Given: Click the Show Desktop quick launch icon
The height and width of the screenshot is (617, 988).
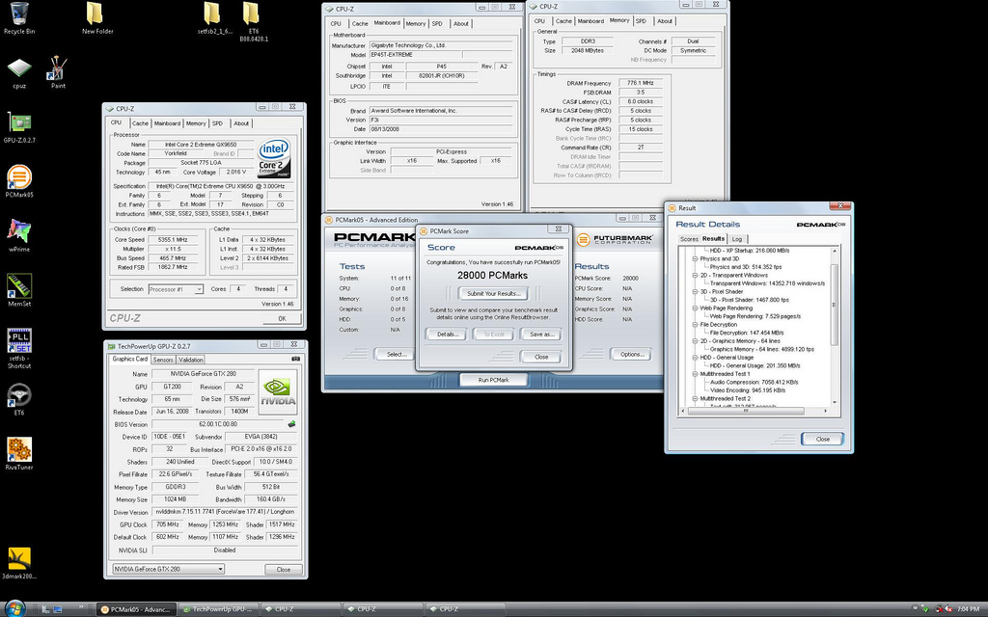Looking at the screenshot, I should [46, 609].
